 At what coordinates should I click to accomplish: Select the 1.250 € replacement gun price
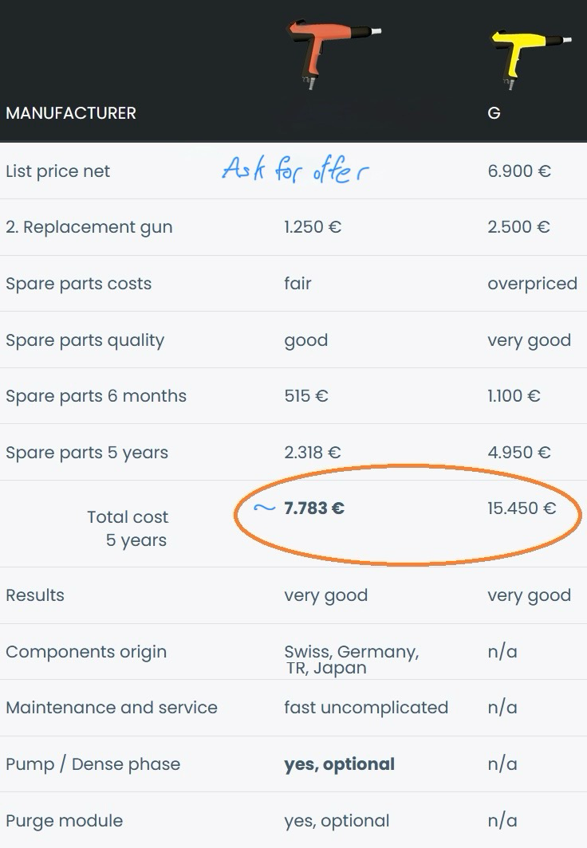(x=313, y=227)
